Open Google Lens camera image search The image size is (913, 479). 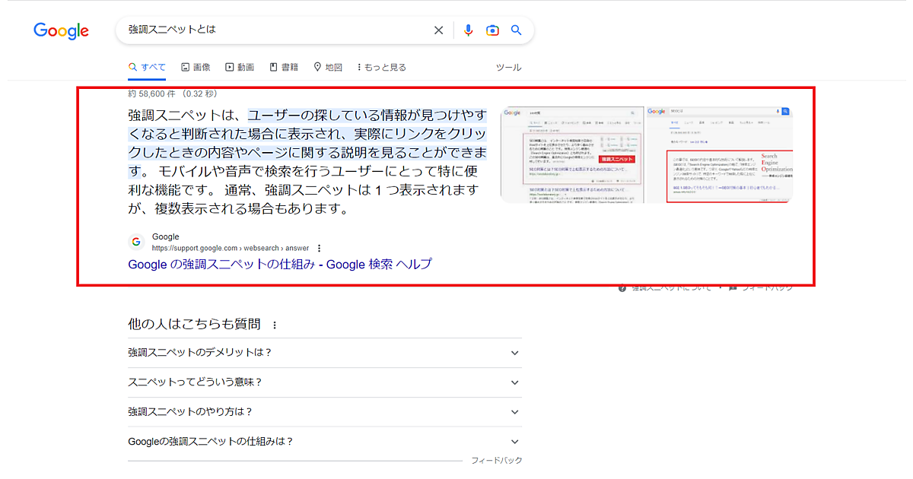(492, 30)
